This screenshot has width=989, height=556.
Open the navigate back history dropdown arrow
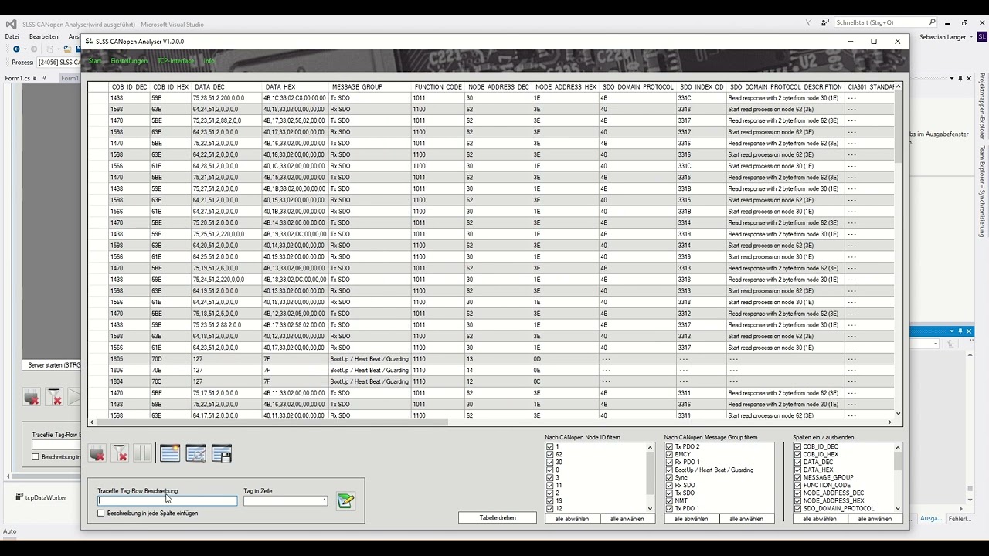pyautogui.click(x=25, y=49)
